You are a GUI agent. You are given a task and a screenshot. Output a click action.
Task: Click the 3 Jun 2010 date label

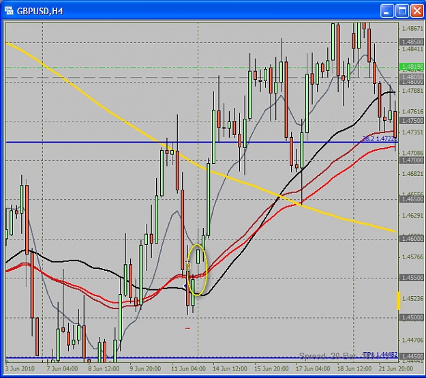(20, 368)
